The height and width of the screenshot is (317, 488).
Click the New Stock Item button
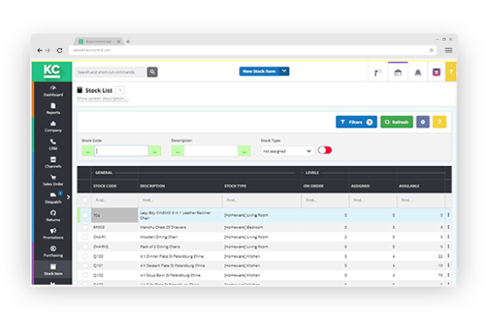pyautogui.click(x=259, y=71)
